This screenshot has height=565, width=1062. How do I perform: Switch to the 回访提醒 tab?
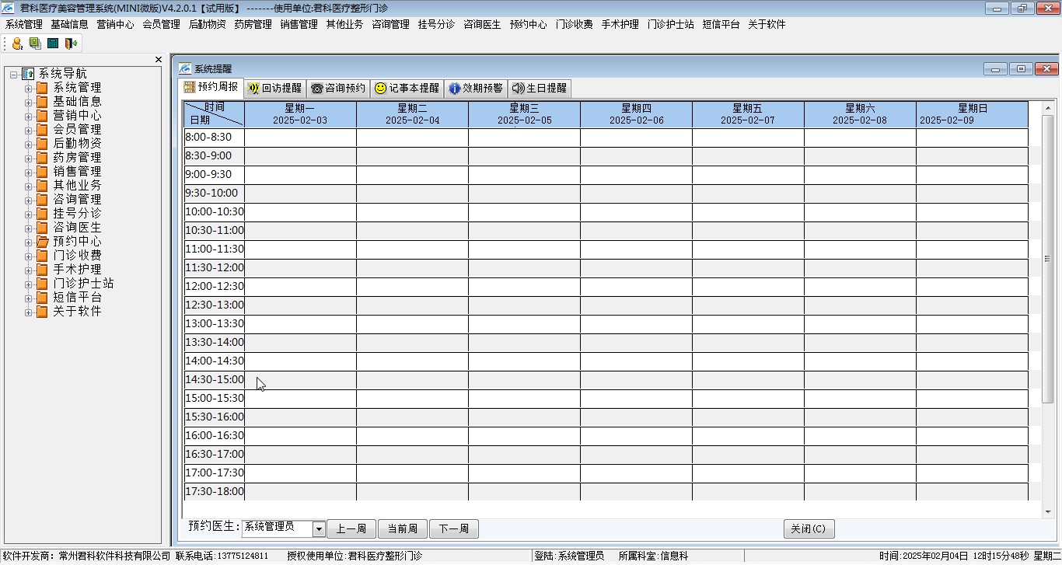(274, 88)
